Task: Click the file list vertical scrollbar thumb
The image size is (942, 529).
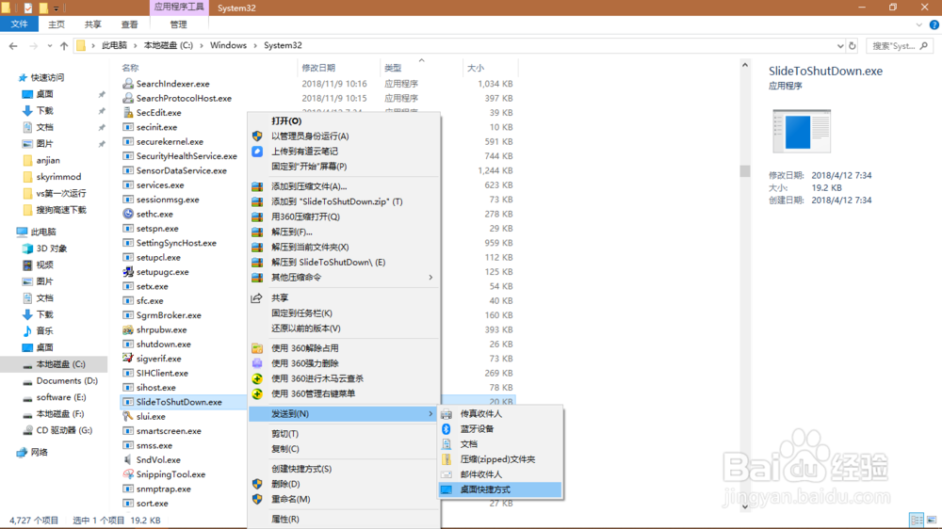Action: (x=745, y=171)
